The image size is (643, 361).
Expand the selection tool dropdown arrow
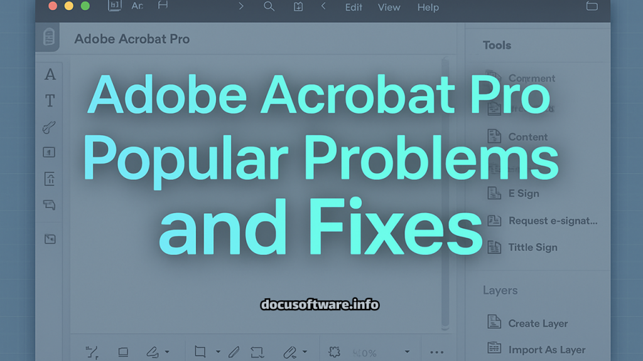click(x=217, y=352)
